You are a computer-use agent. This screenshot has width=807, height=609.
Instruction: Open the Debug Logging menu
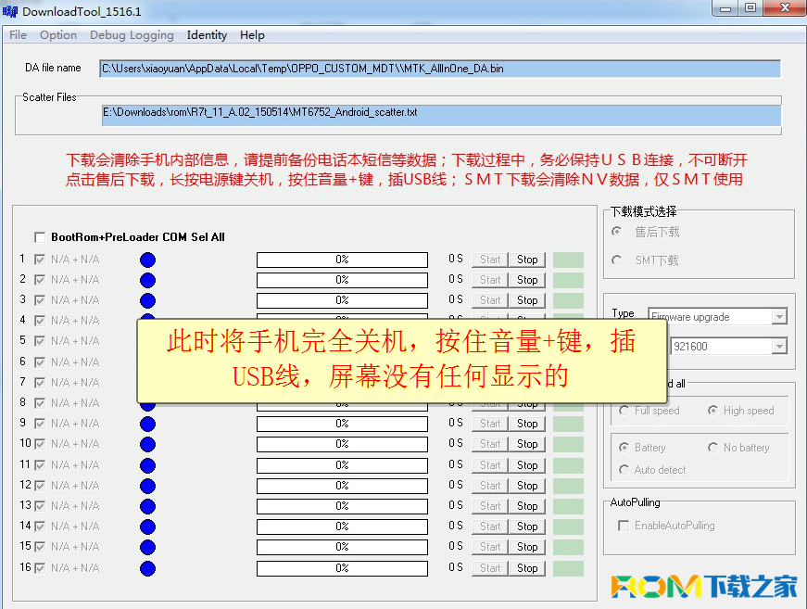point(132,35)
